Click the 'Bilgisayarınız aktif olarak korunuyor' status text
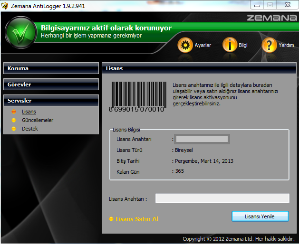Image resolution: width=299 pixels, height=244 pixels. click(106, 28)
